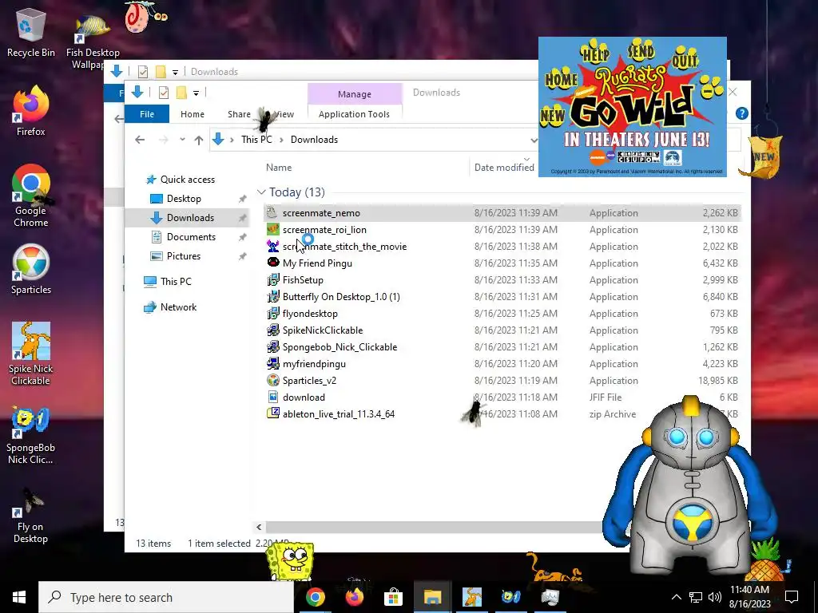Click the Spike cat taskbar icon
Image resolution: width=818 pixels, height=613 pixels.
pyautogui.click(x=471, y=597)
